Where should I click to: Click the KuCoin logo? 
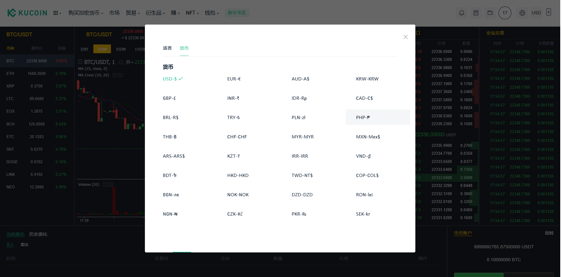tap(27, 13)
